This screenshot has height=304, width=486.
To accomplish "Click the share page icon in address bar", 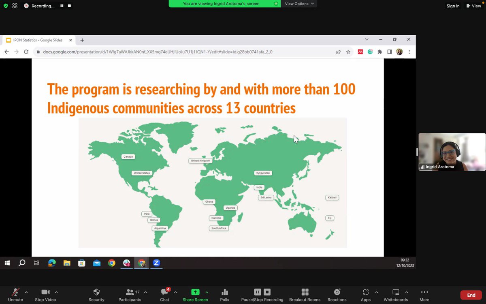I will [338, 52].
